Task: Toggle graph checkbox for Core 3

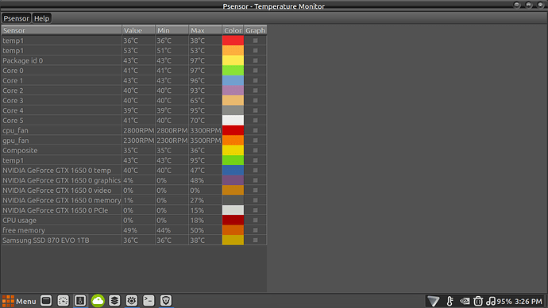Action: point(256,101)
